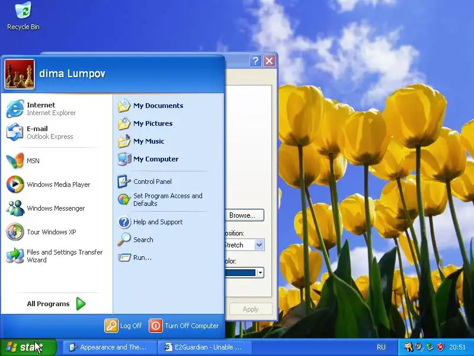The height and width of the screenshot is (356, 474).
Task: Click the Recycle Bin desktop icon
Action: click(23, 10)
